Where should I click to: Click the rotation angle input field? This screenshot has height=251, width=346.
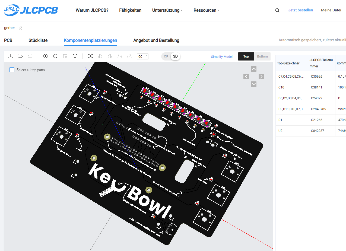click(x=143, y=56)
